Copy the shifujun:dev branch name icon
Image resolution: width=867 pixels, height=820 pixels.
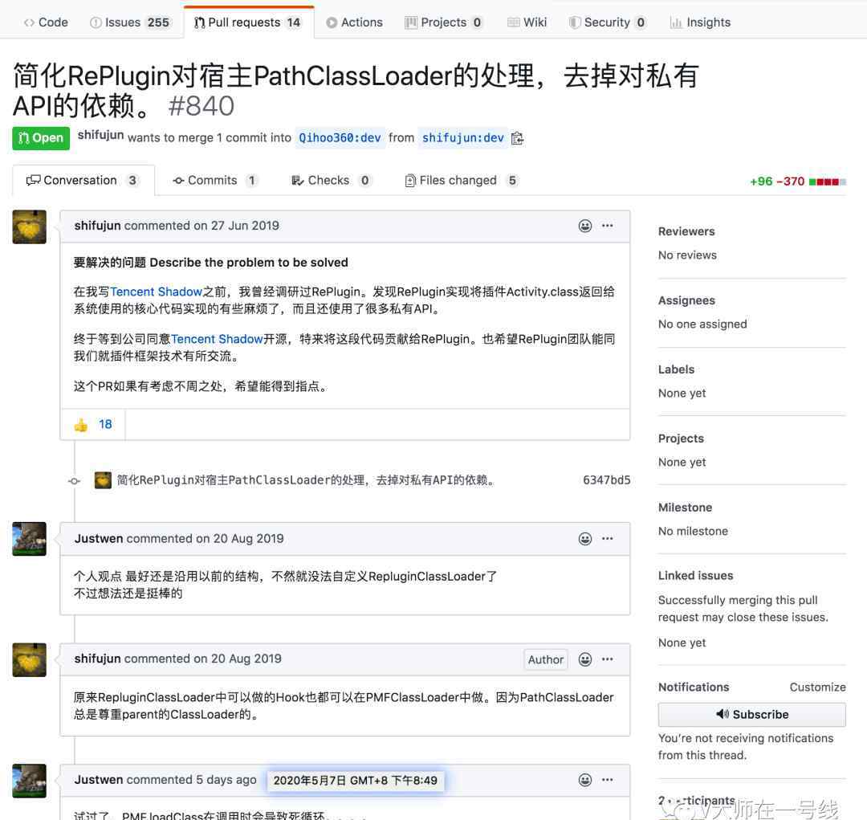click(x=517, y=138)
